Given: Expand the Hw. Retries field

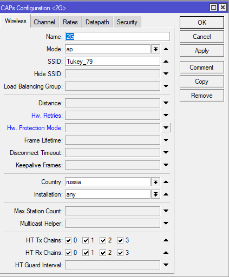Looking at the screenshot, I should tap(166, 115).
